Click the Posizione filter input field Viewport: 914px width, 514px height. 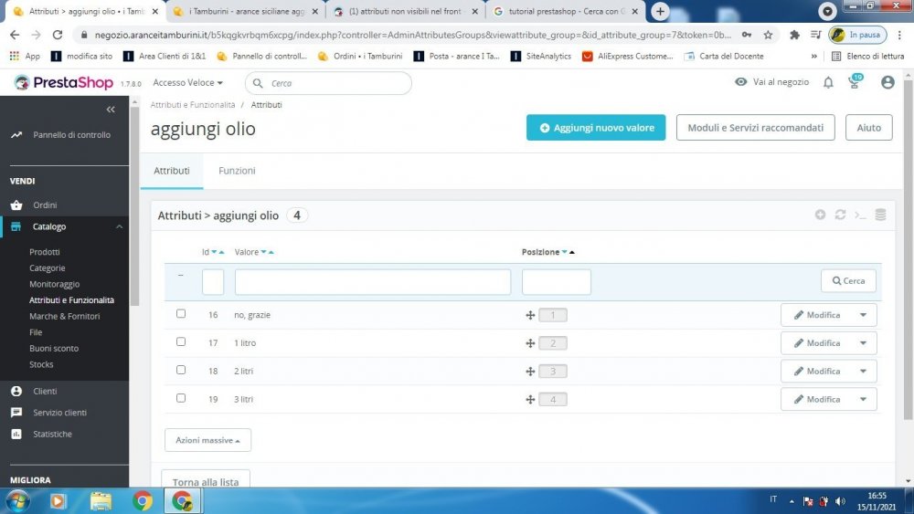[556, 282]
